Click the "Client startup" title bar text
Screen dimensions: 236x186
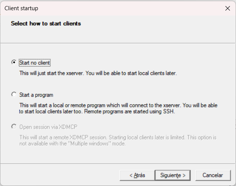(21, 8)
